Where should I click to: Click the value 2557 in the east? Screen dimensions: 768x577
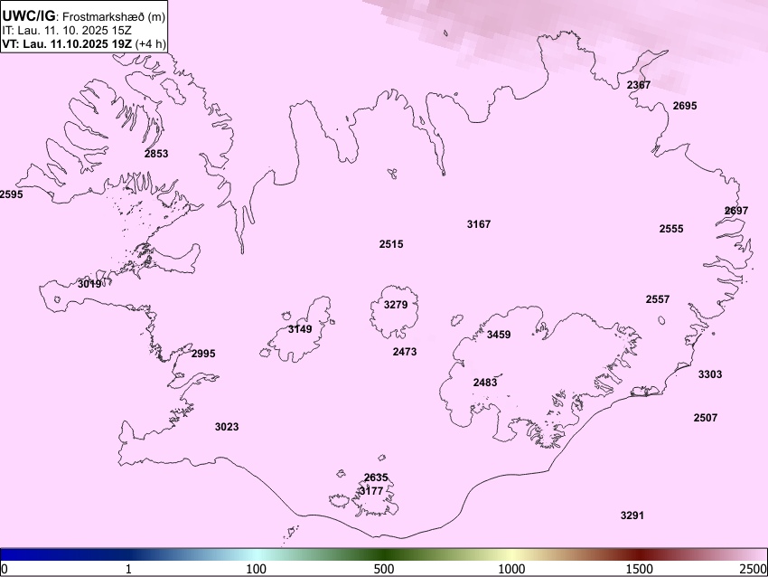point(657,299)
